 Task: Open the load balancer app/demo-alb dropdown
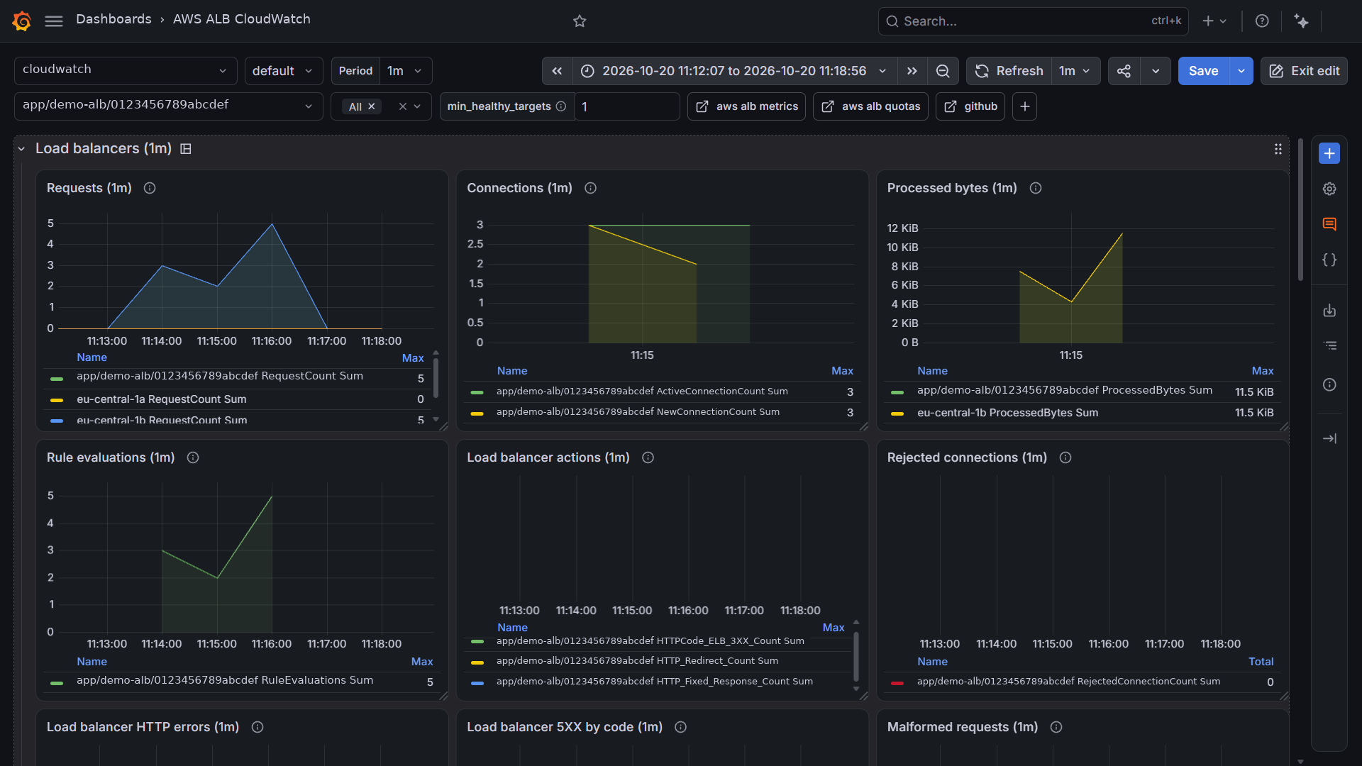coord(168,106)
